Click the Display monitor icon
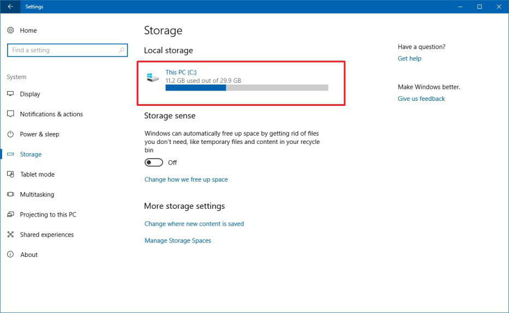Viewport: 509px width, 313px height. pyautogui.click(x=10, y=94)
